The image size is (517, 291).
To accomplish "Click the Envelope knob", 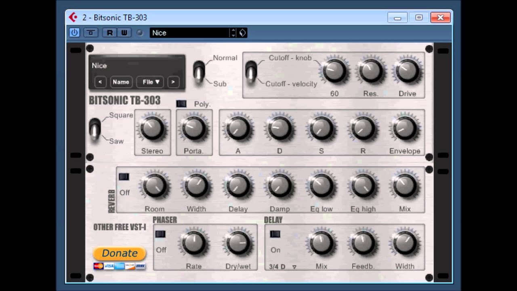I will point(404,129).
